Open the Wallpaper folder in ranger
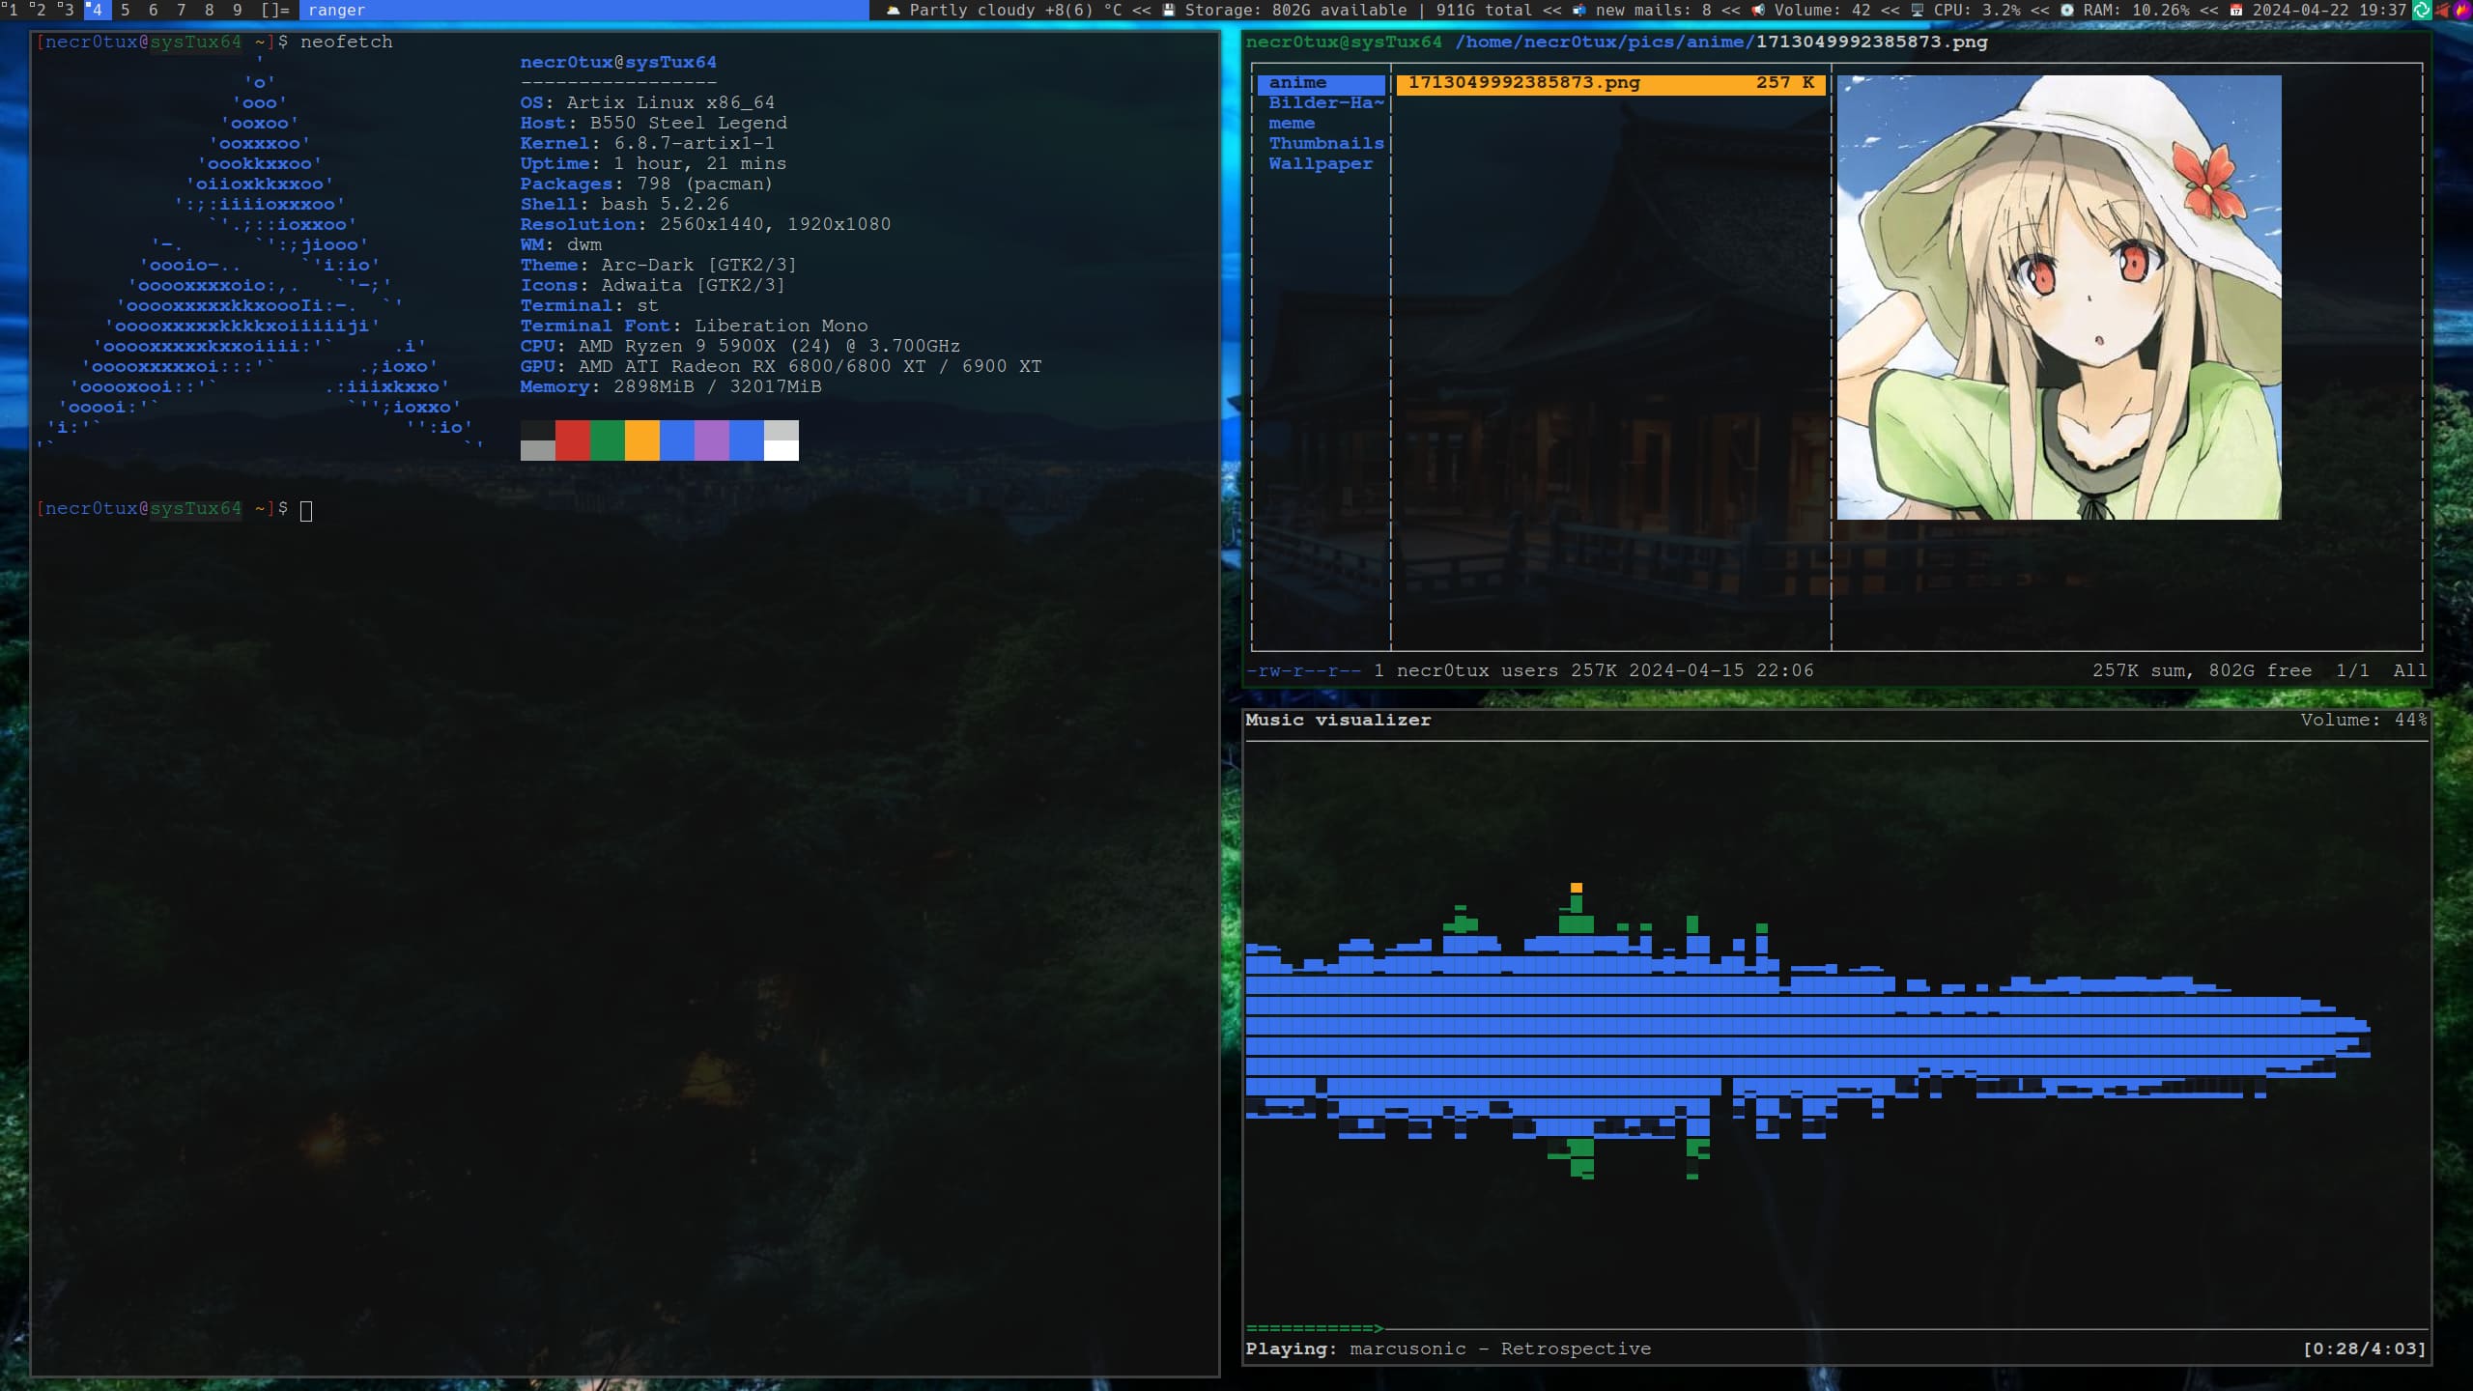Image resolution: width=2473 pixels, height=1391 pixels. (x=1320, y=164)
